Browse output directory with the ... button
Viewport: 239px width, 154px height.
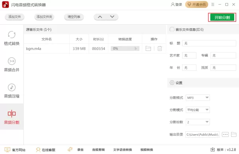click(x=225, y=135)
